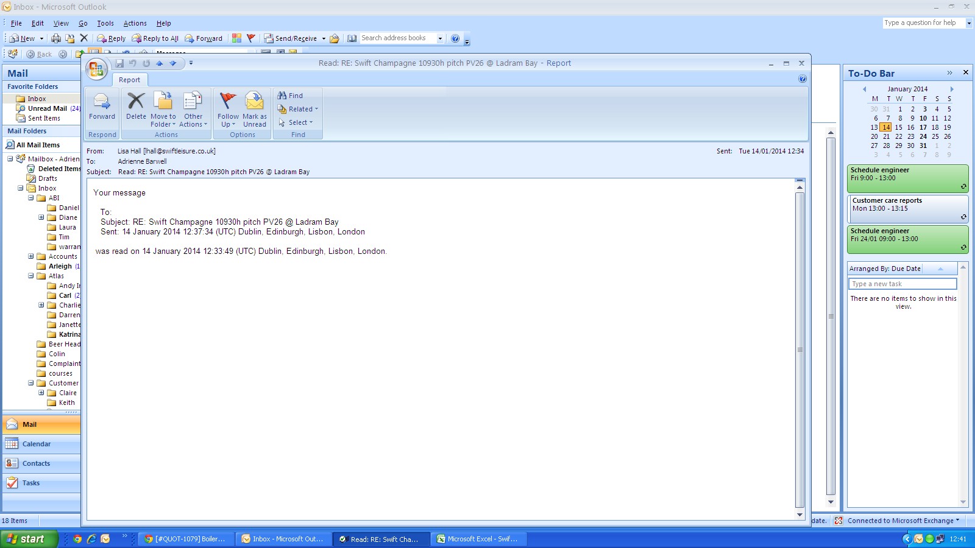
Task: Click Reply to All in main toolbar
Action: click(x=155, y=38)
